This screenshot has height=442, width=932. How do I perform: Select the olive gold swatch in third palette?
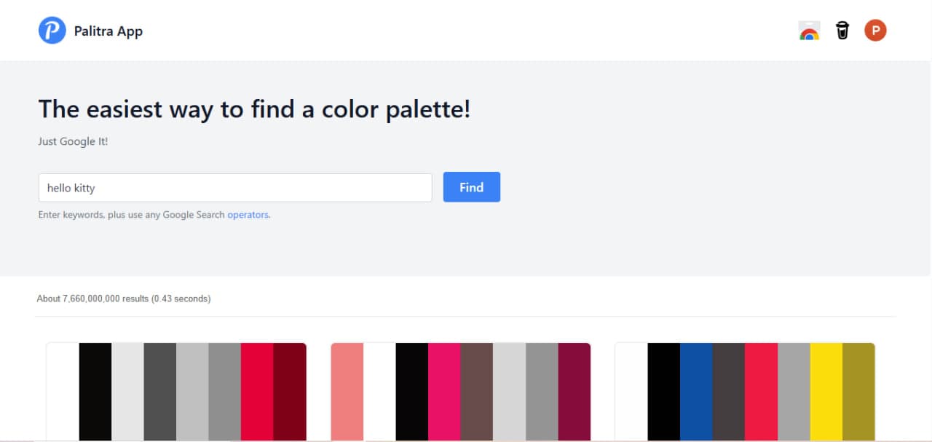click(x=858, y=392)
